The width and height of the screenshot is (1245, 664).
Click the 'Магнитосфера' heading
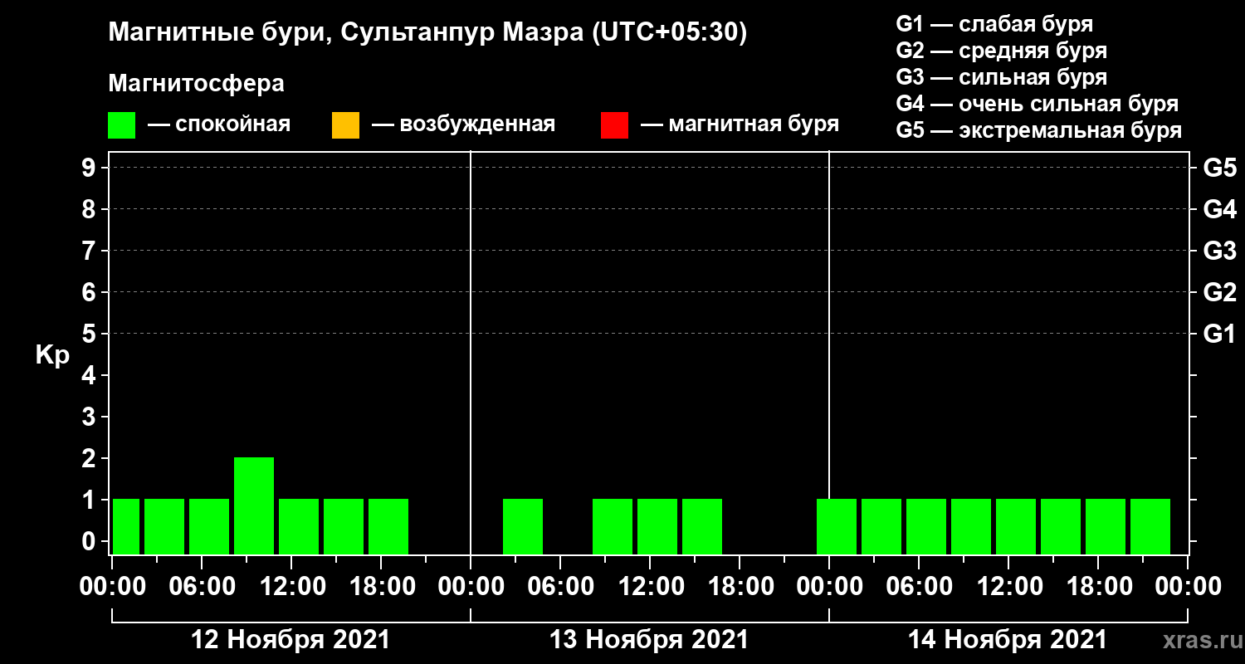pos(196,84)
